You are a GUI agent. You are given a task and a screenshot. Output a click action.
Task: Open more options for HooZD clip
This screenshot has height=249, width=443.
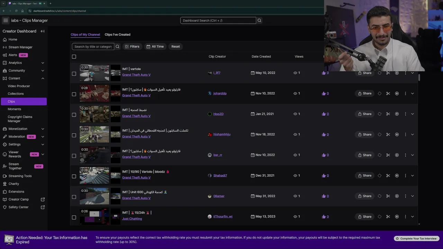coord(405,114)
